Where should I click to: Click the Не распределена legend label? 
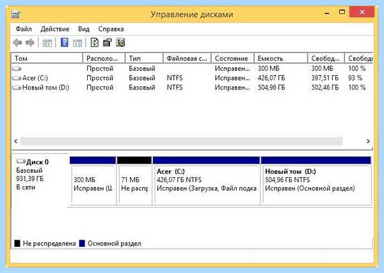pyautogui.click(x=49, y=244)
